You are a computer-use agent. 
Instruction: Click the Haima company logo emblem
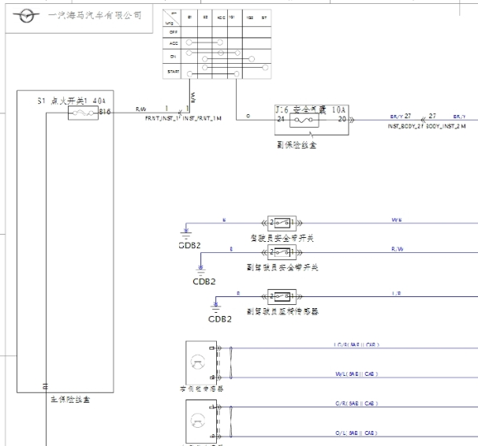point(26,16)
